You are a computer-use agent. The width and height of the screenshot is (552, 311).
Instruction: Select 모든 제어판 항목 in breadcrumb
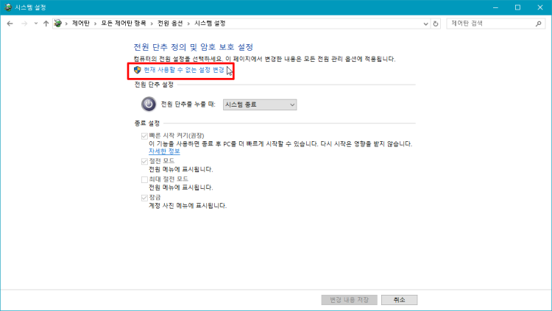point(122,24)
